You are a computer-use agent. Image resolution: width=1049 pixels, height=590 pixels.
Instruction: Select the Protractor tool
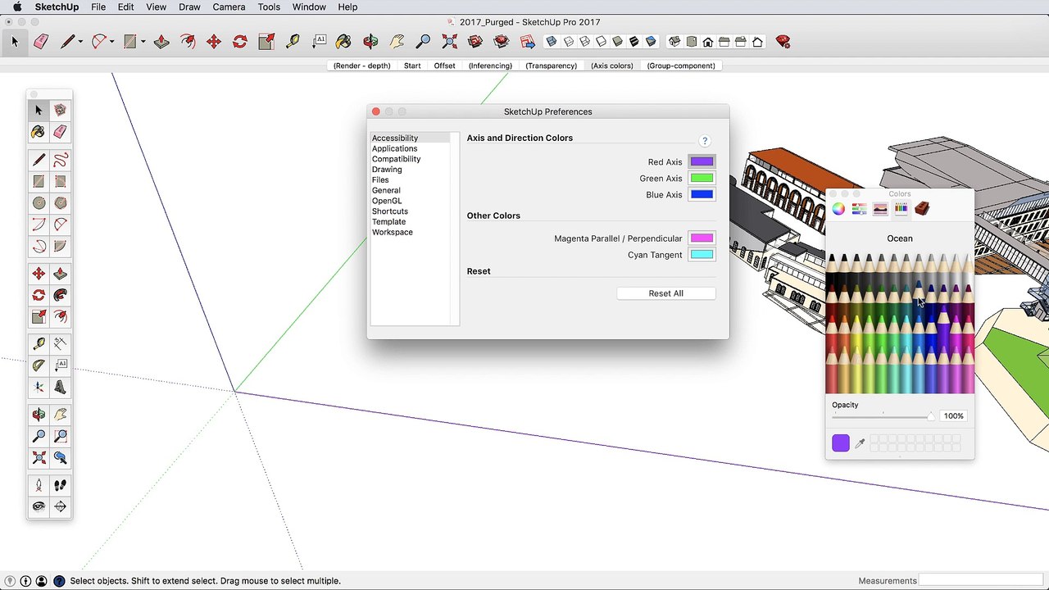[x=39, y=365]
